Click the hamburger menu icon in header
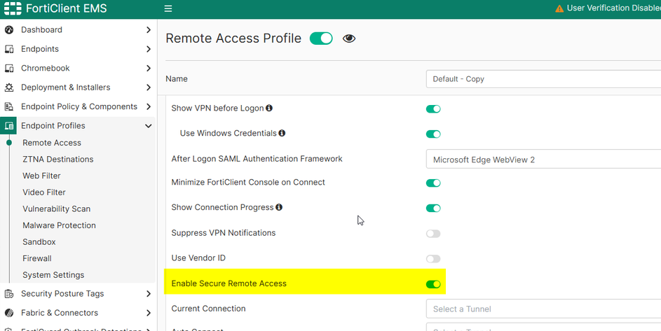The image size is (661, 331). tap(168, 9)
